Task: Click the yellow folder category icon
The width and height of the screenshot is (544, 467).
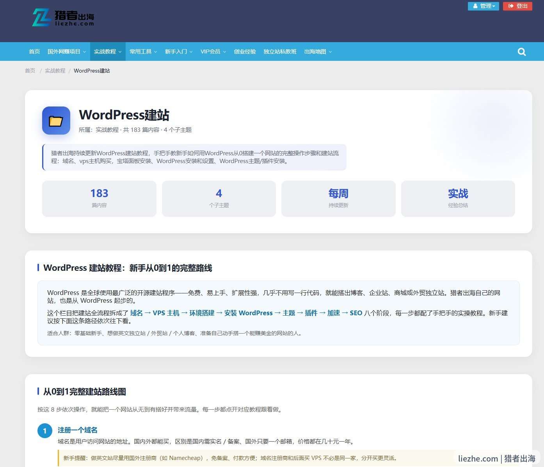Action: [x=56, y=121]
